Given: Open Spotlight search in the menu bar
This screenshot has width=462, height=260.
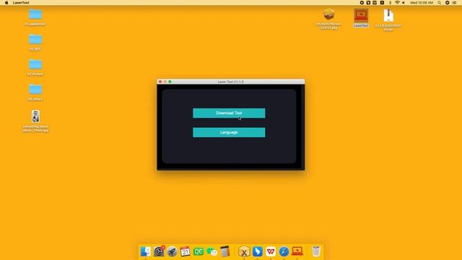Looking at the screenshot, I should [x=439, y=3].
